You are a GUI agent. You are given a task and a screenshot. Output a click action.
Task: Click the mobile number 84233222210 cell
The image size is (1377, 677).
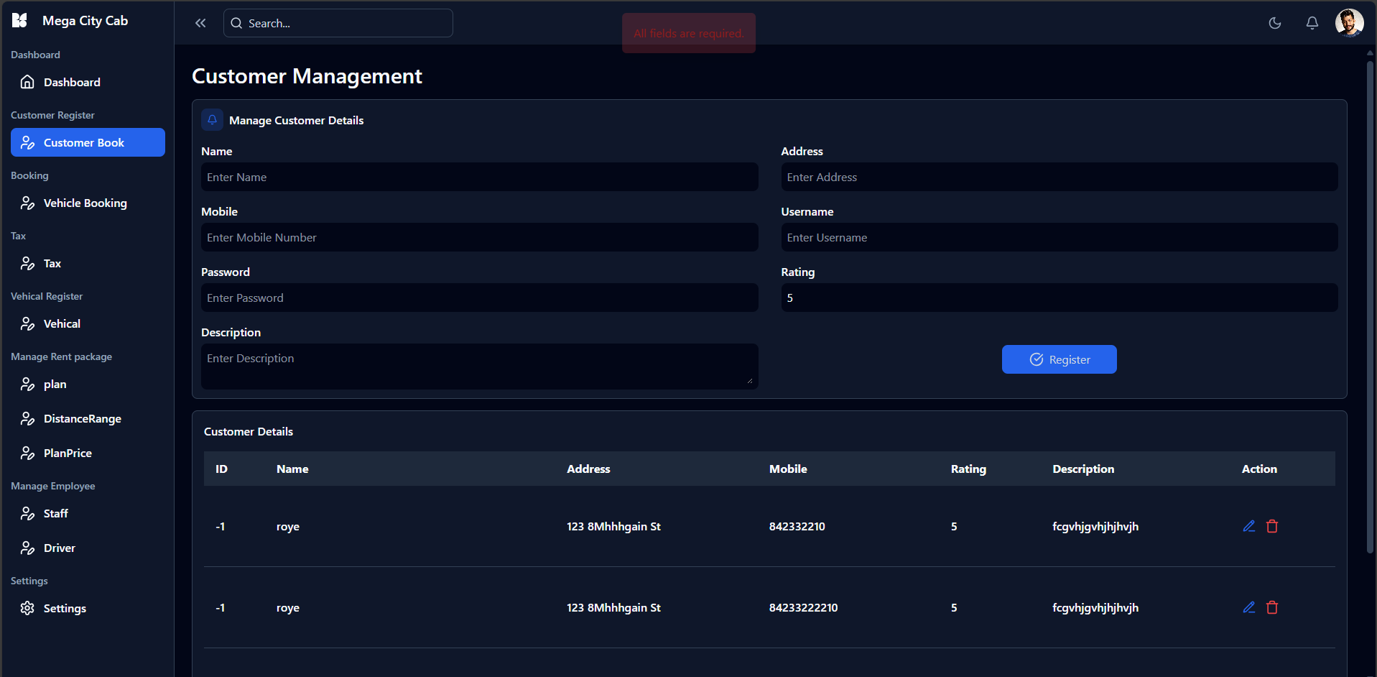point(803,607)
